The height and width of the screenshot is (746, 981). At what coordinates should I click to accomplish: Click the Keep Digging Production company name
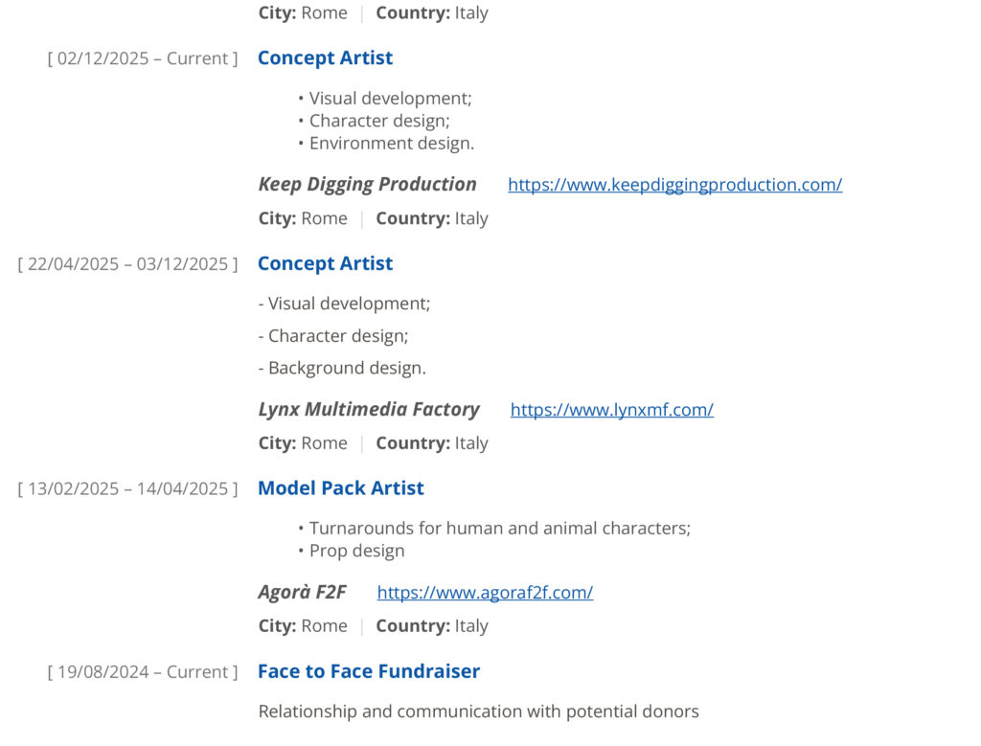click(367, 185)
